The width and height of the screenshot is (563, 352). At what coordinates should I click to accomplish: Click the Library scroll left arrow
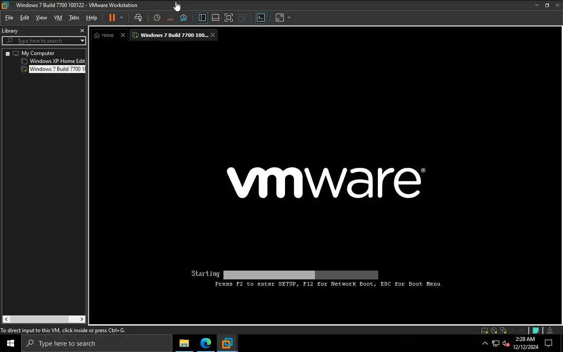[6, 319]
